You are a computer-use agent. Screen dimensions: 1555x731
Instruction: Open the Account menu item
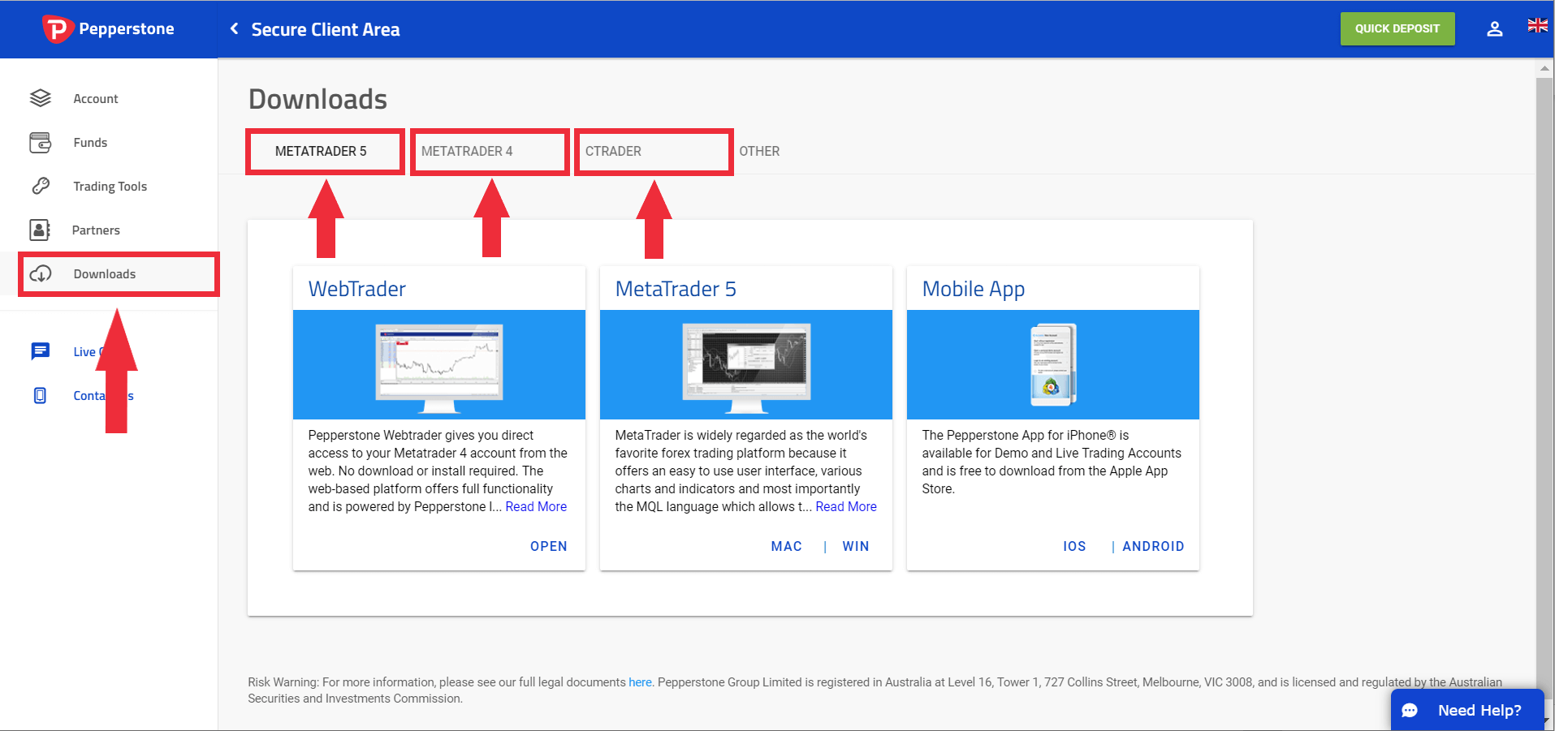click(95, 98)
